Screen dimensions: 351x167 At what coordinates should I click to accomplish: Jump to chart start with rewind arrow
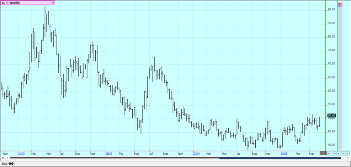[x=3, y=158]
